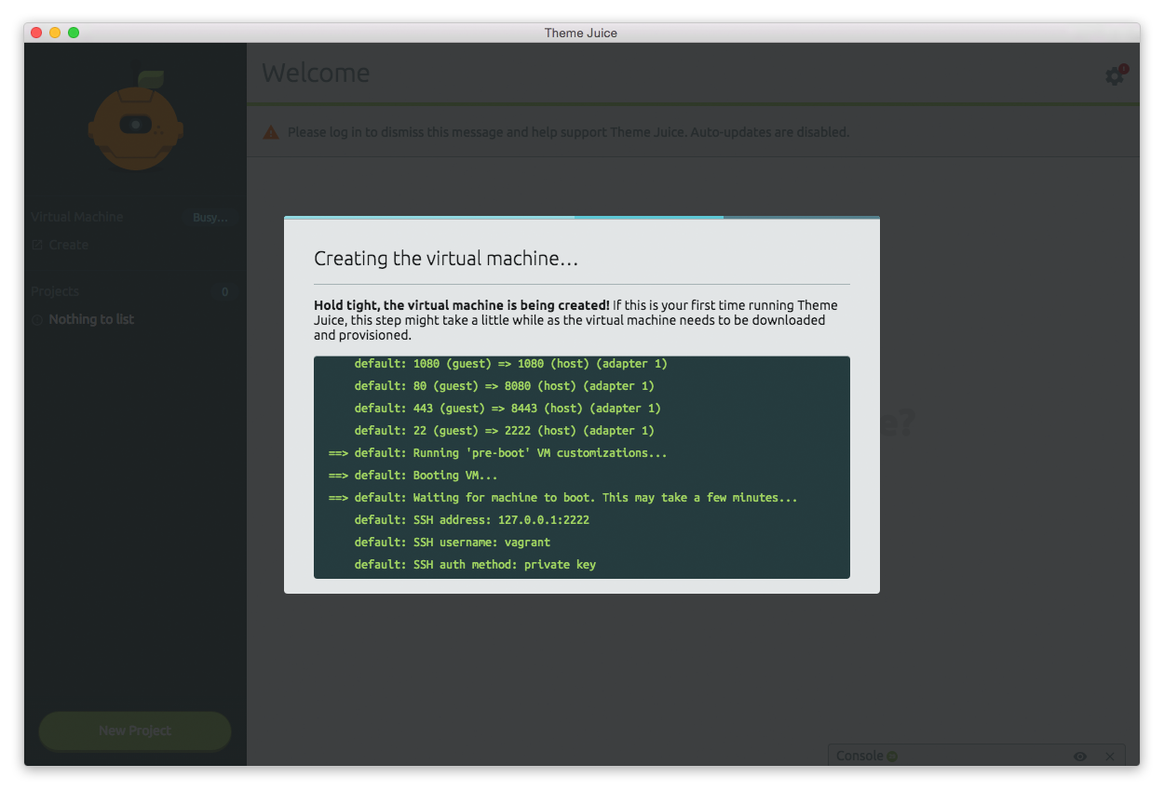This screenshot has height=791, width=1164.
Task: Select the 'Nothing to list' entry
Action: tap(91, 319)
